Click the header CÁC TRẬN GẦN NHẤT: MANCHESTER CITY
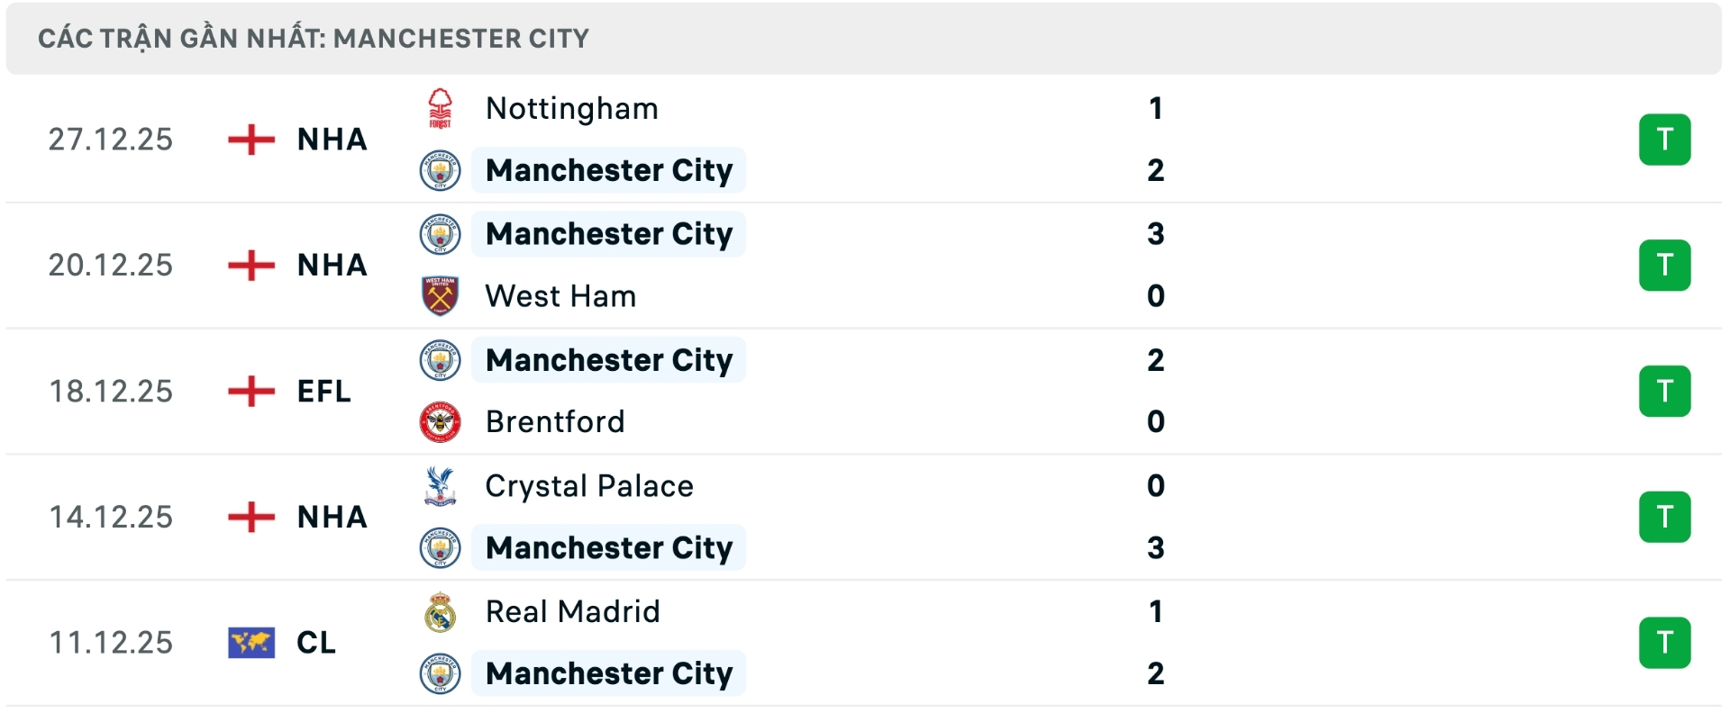The width and height of the screenshot is (1730, 713). (313, 38)
